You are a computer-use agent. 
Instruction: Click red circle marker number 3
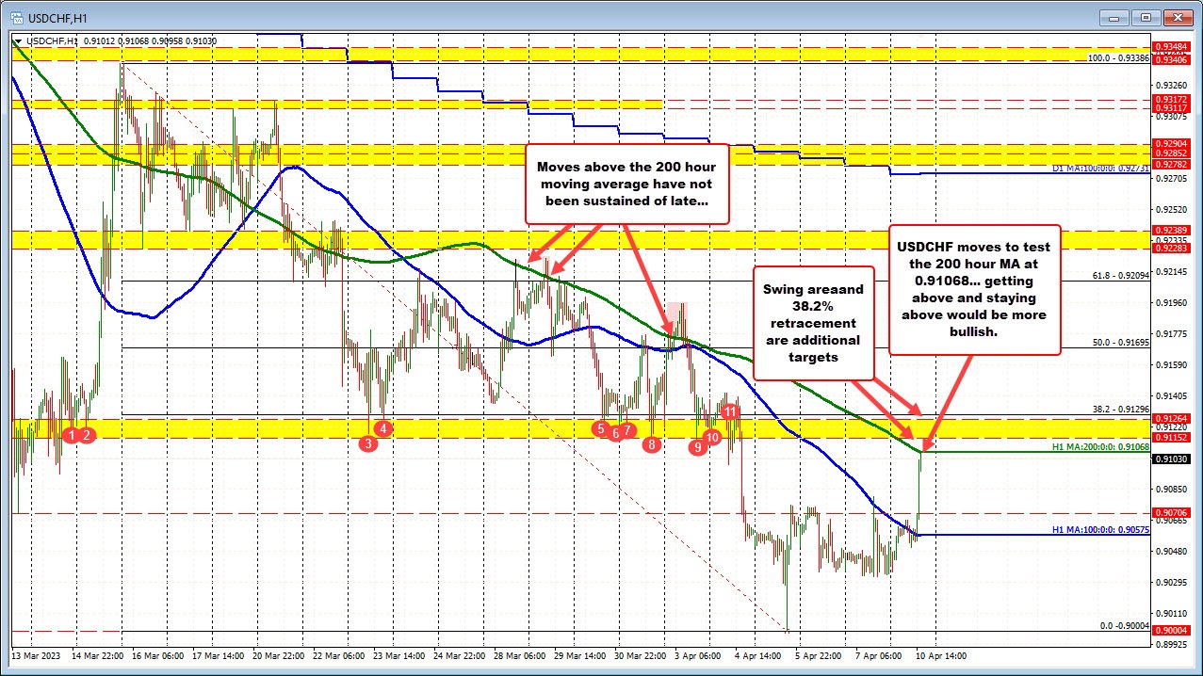pyautogui.click(x=368, y=443)
